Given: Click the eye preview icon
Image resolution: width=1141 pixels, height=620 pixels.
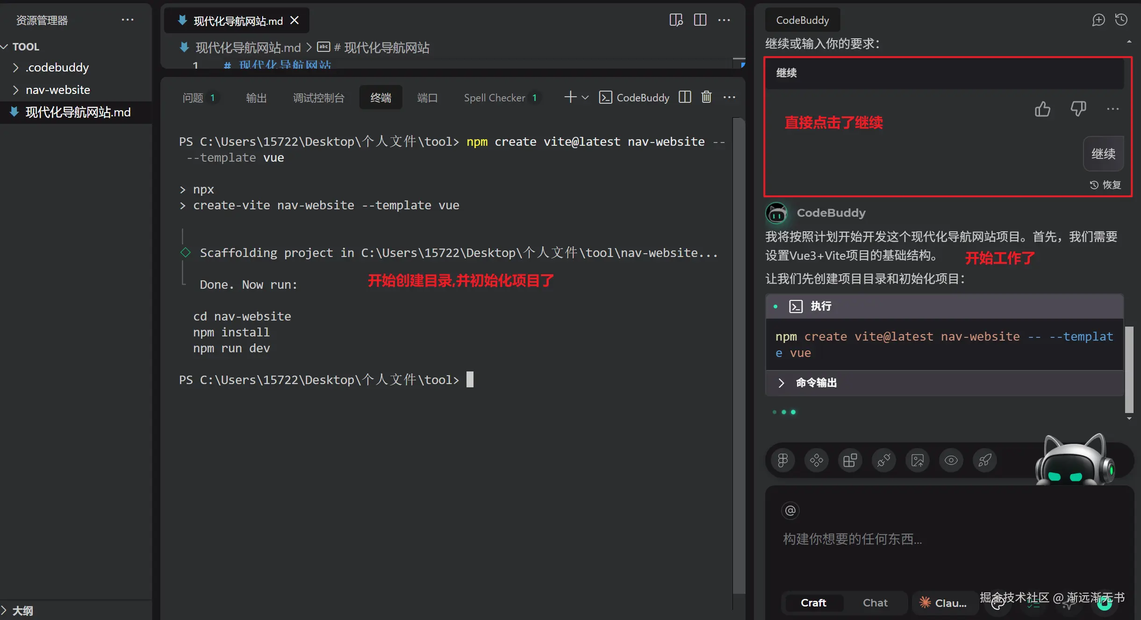Looking at the screenshot, I should (951, 460).
